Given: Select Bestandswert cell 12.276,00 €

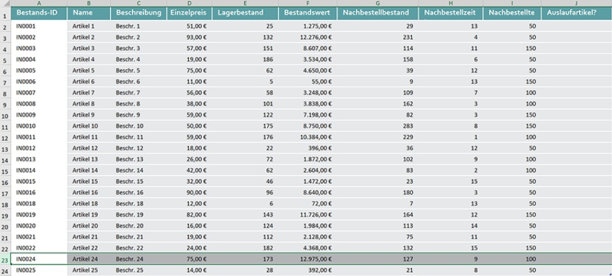Looking at the screenshot, I should click(x=307, y=37).
